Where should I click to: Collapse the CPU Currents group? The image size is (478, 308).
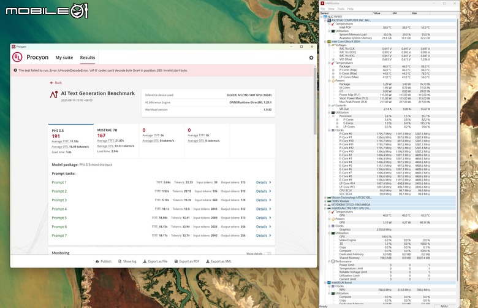point(329,106)
